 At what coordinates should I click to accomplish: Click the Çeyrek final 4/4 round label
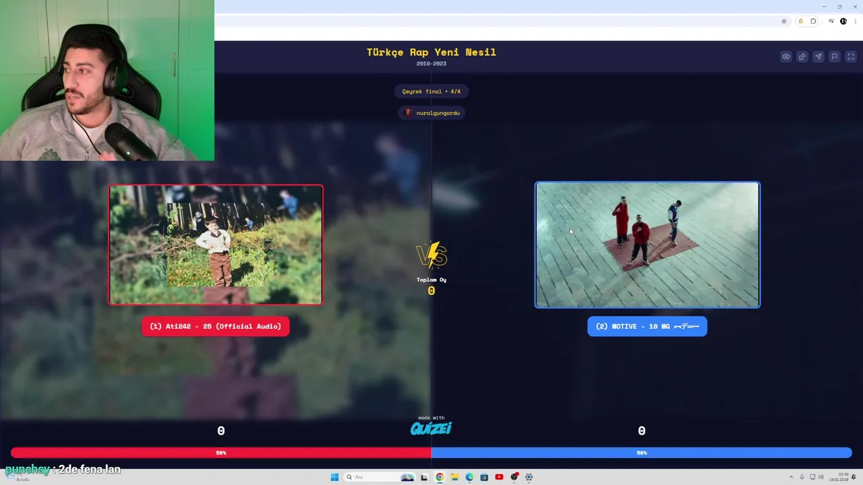point(431,91)
